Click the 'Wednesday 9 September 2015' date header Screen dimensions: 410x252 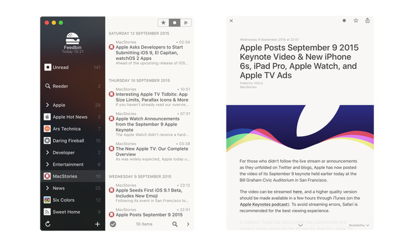tap(140, 176)
